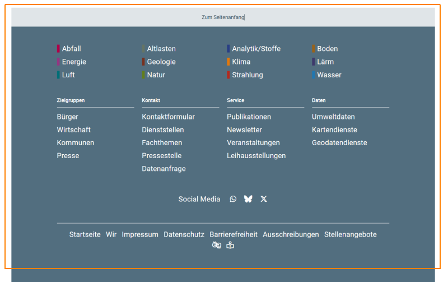Open Leihausstellungen service link
The height and width of the screenshot is (282, 448).
tap(256, 156)
